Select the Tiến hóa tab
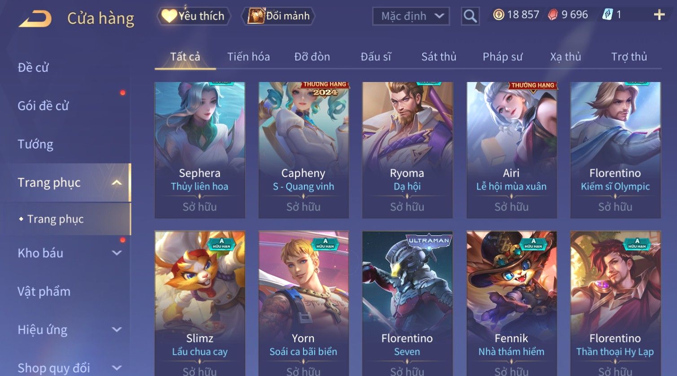This screenshot has height=376, width=677. (248, 57)
